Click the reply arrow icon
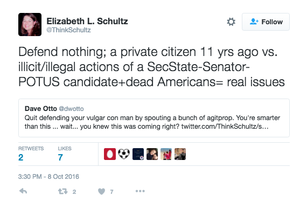The image size is (307, 209). 23,191
